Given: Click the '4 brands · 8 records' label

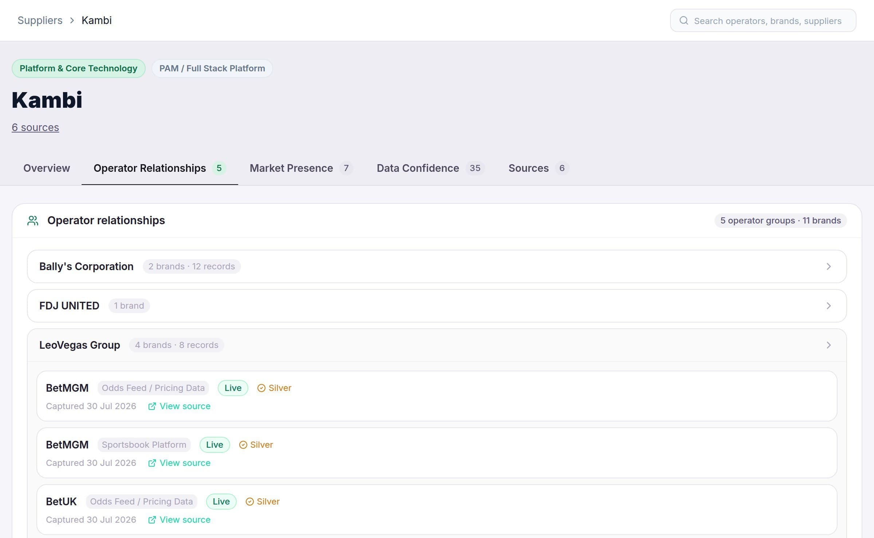Looking at the screenshot, I should coord(177,345).
